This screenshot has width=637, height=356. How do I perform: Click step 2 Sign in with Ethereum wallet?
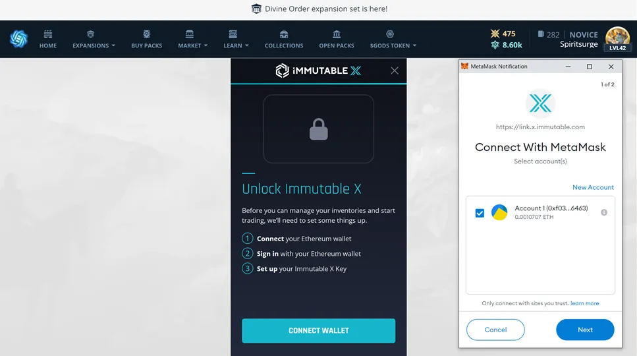pos(302,254)
